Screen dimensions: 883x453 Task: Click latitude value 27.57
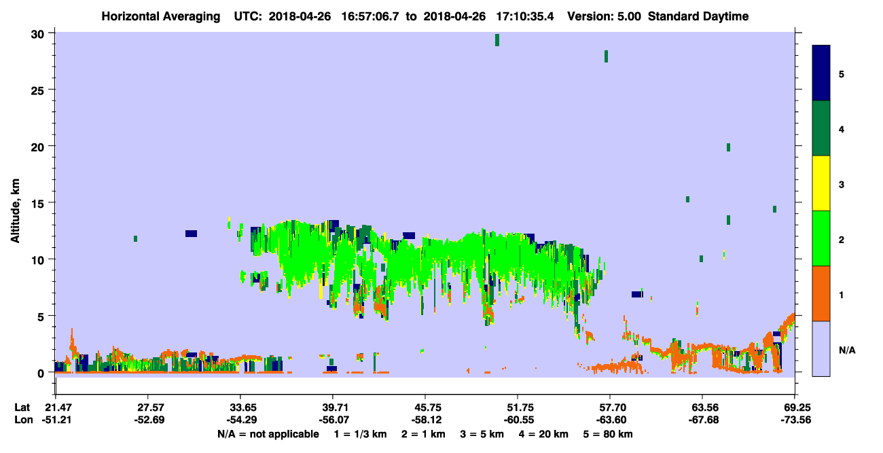click(147, 407)
